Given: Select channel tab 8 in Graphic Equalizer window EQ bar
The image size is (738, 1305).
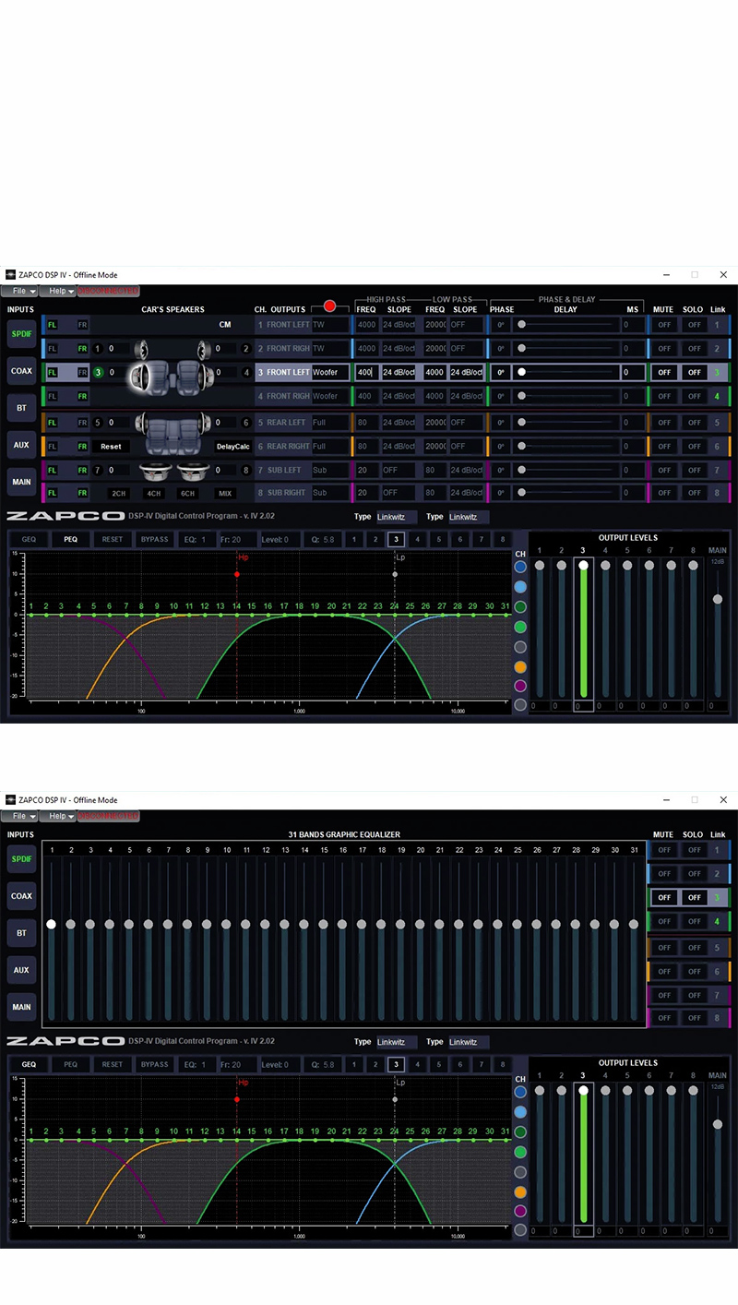Looking at the screenshot, I should [502, 1064].
